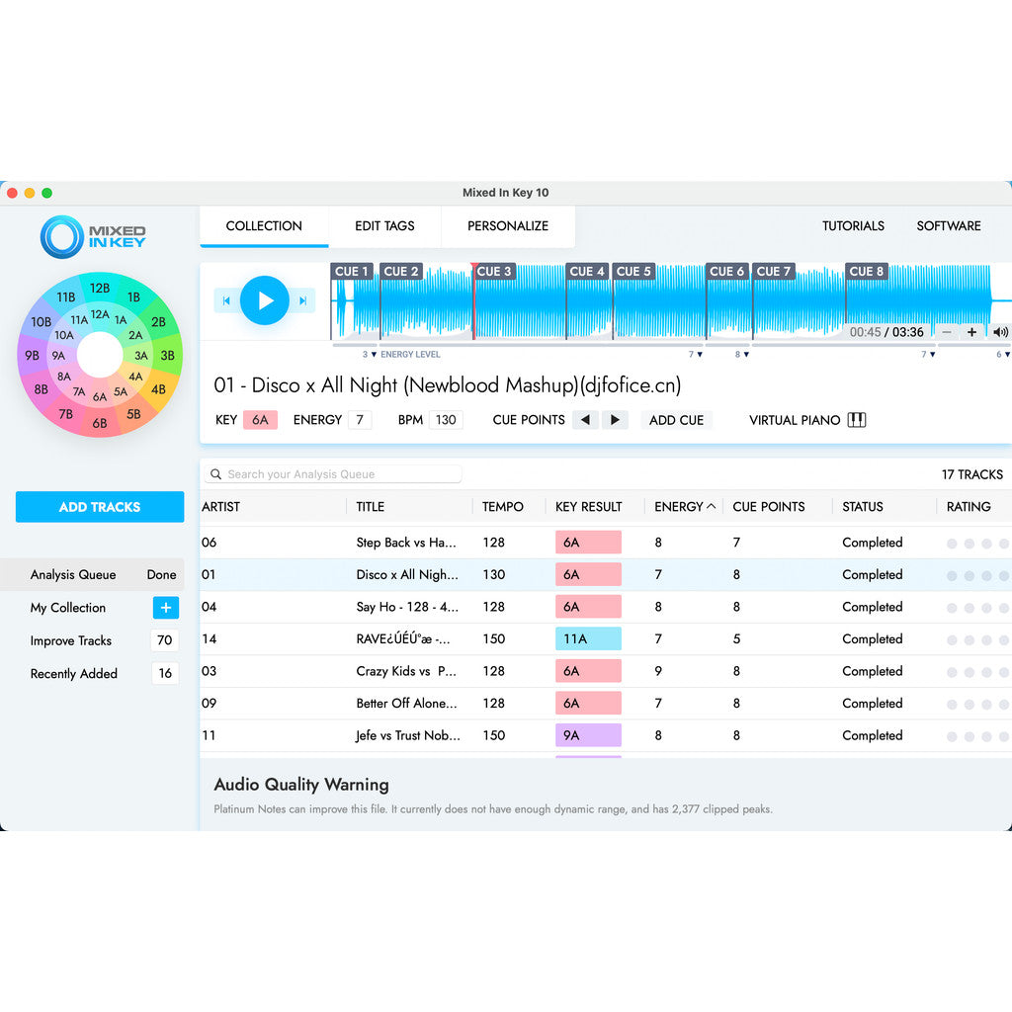Switch to the COLLECTION tab
The image size is (1012, 1012).
pos(264,226)
